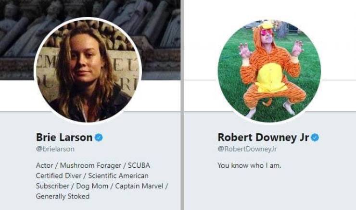Click the "You know who I am." bio
The image size is (356, 210).
249,165
